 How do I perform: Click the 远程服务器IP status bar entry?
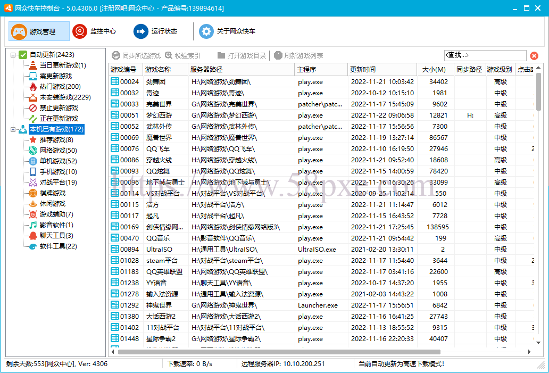283,364
